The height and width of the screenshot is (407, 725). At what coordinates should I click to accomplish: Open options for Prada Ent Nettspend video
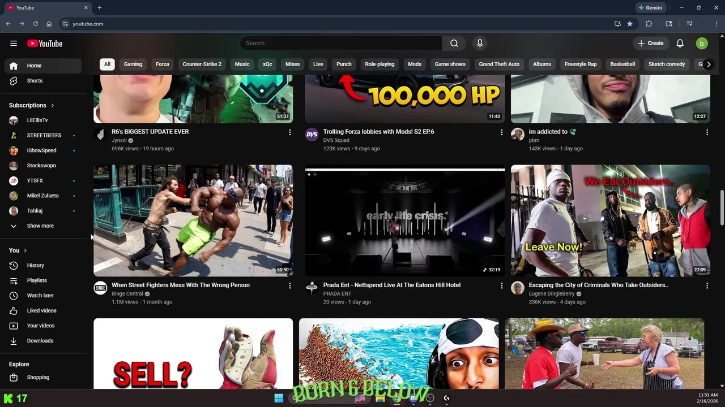click(501, 286)
